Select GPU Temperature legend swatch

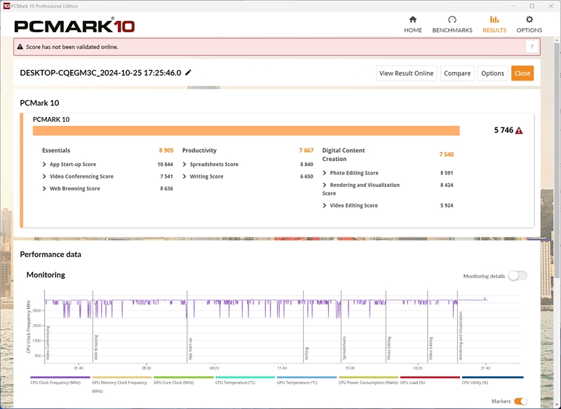coord(306,377)
